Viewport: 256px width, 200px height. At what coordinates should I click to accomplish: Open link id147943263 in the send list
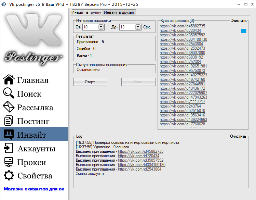pyautogui.click(x=183, y=97)
